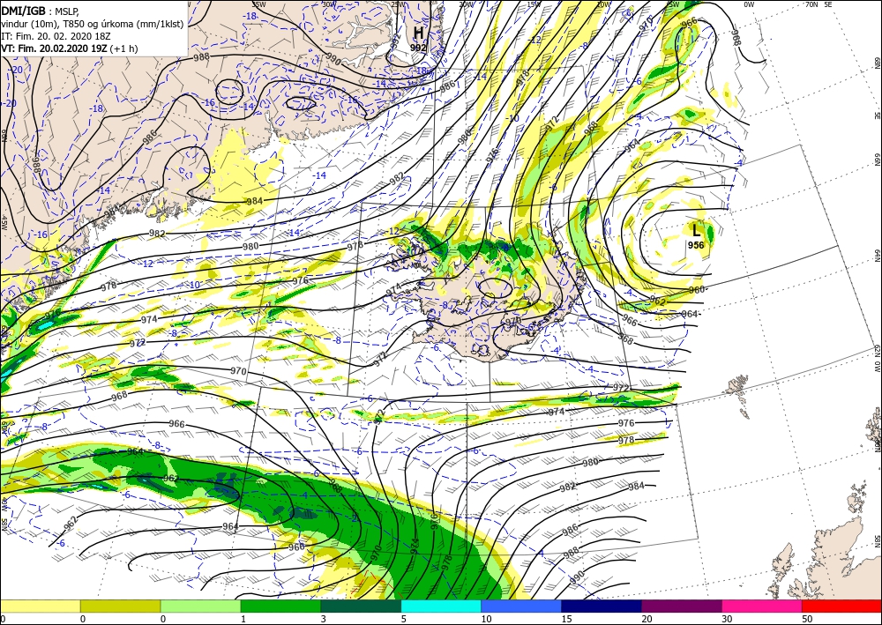Click the '956' pressure value under the L
The image size is (882, 625).
tap(696, 245)
